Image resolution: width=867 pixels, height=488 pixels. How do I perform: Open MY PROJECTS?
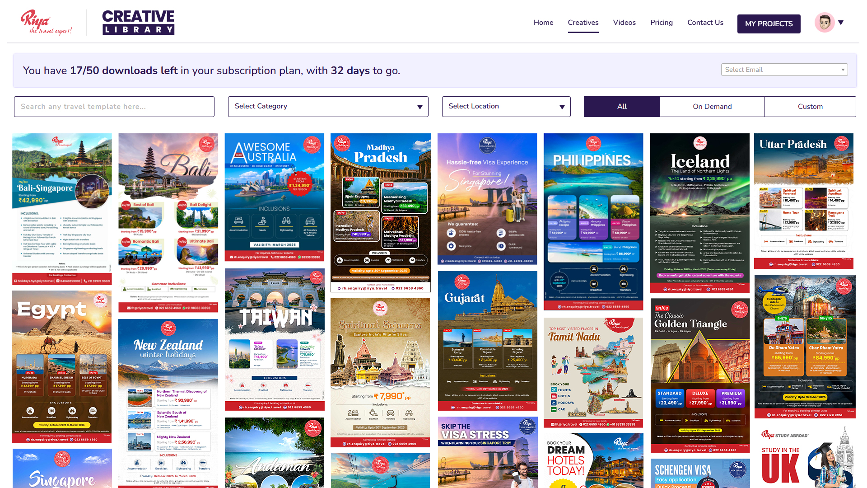[769, 24]
